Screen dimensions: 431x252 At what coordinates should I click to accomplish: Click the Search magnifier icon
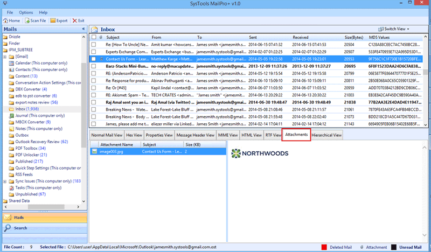coord(8,228)
